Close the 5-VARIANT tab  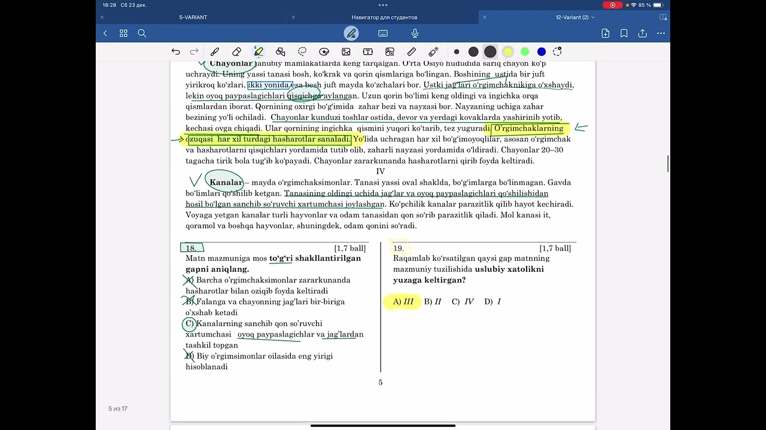point(102,17)
